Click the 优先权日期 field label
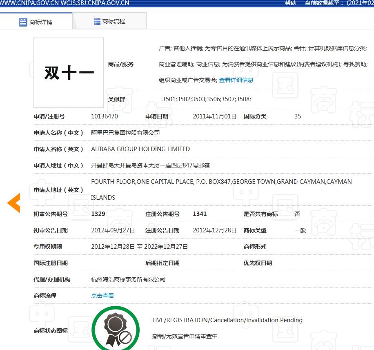The image size is (374, 350). click(x=258, y=263)
